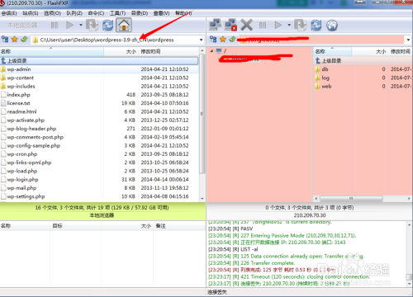The image size is (413, 297).
Task: Open the 命令(C) menu
Action: [96, 13]
